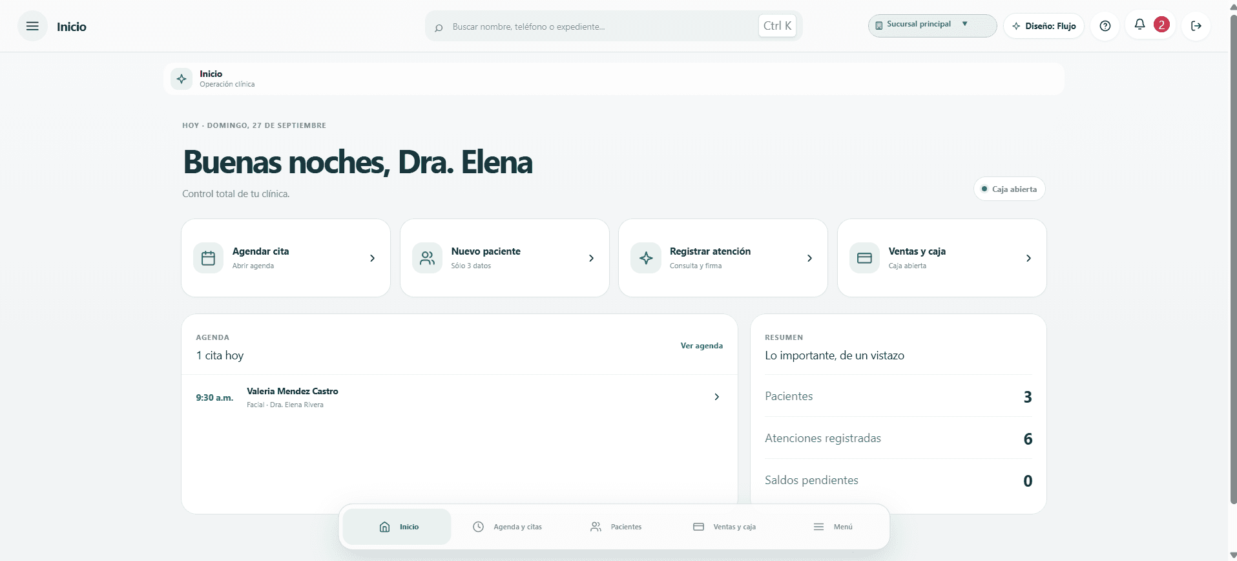Click the Atenciones registradas value 6
The height and width of the screenshot is (561, 1237).
coord(1028,439)
